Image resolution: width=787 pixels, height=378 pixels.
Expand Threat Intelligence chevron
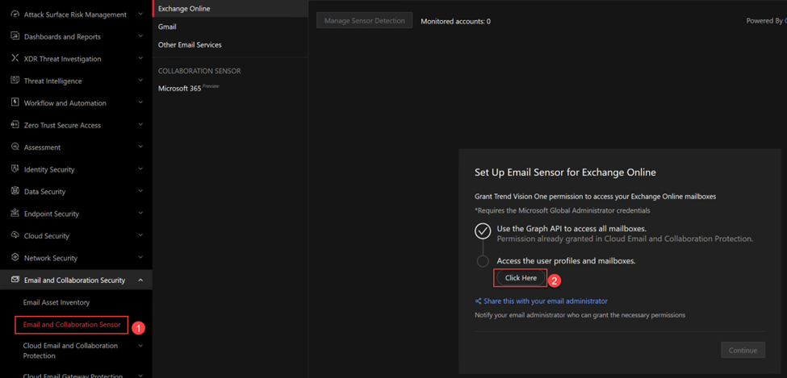click(140, 81)
